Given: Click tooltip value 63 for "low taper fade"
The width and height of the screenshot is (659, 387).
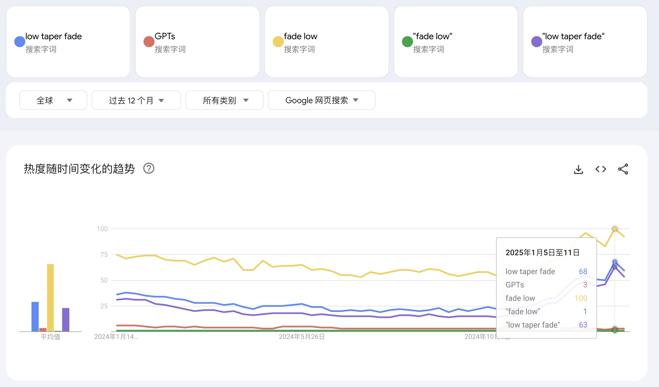Looking at the screenshot, I should click(583, 325).
